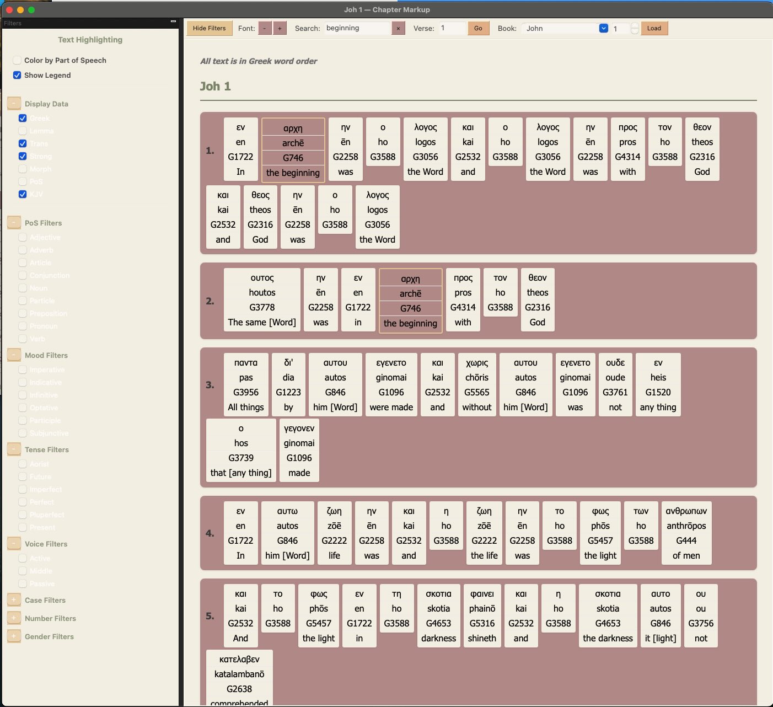
Task: Clear the search field with x button
Action: point(398,28)
